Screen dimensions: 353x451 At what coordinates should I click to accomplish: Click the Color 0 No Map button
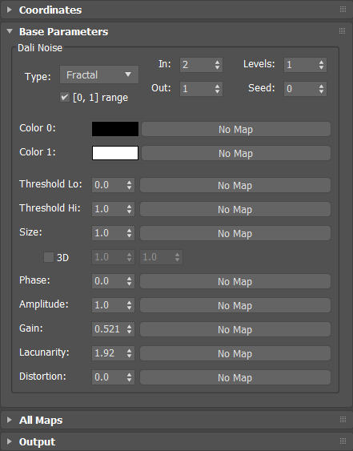click(x=236, y=129)
